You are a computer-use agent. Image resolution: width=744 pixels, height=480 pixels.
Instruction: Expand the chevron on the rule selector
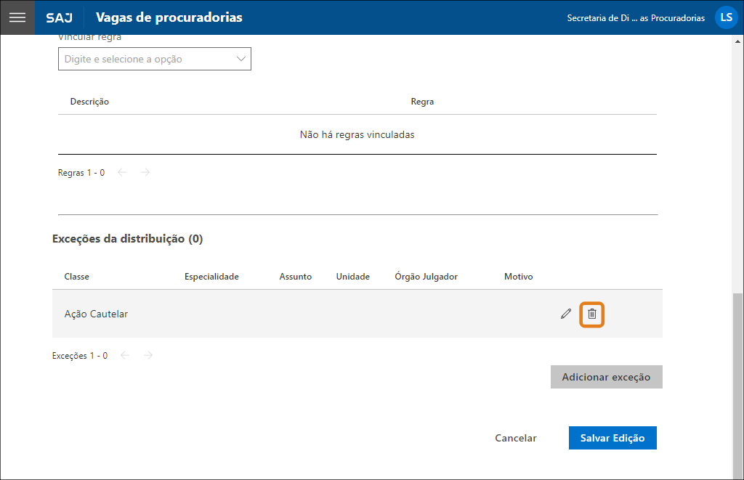tap(240, 59)
